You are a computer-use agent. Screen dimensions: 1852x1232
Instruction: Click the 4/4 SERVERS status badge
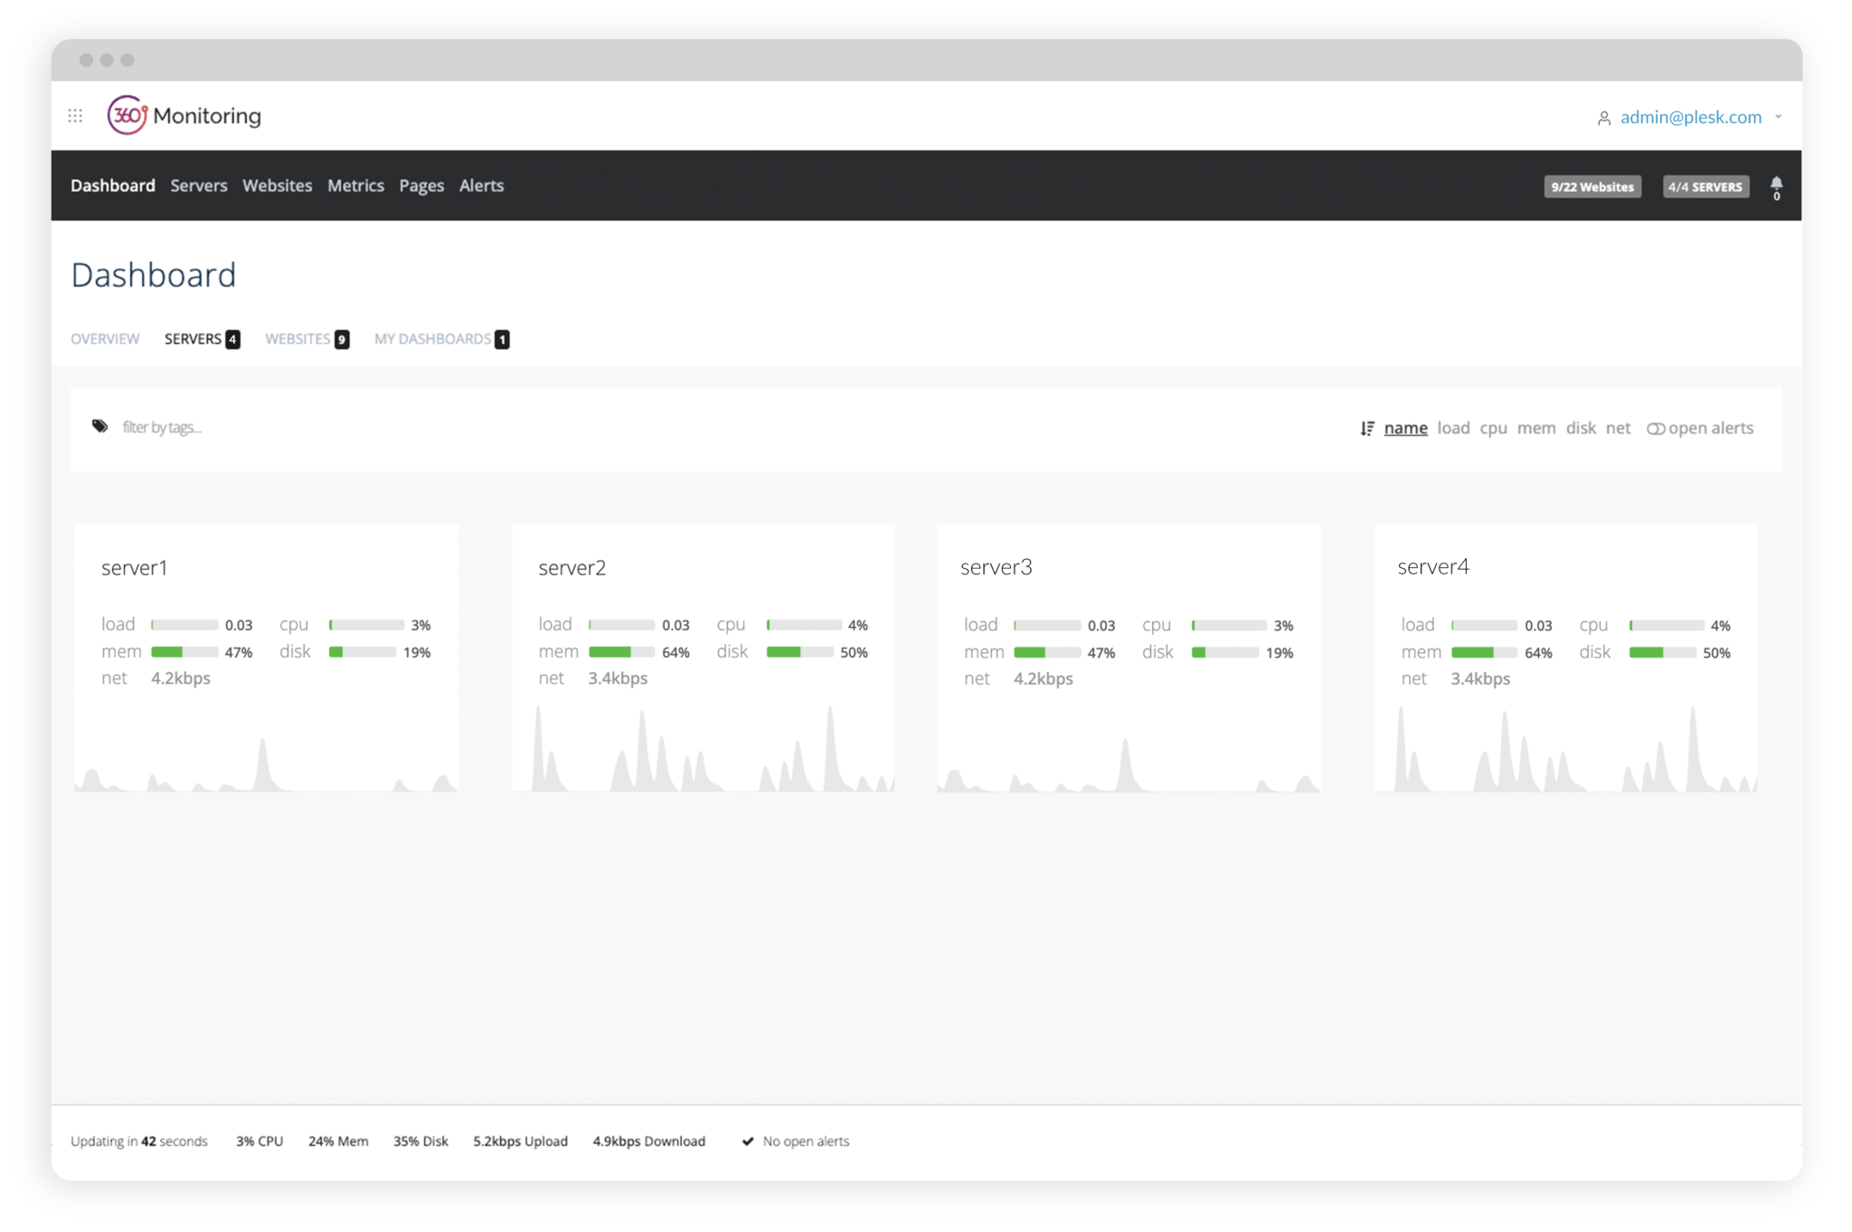1705,186
